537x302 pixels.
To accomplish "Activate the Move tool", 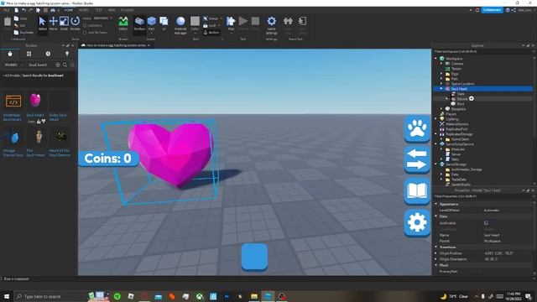I will 53,23.
